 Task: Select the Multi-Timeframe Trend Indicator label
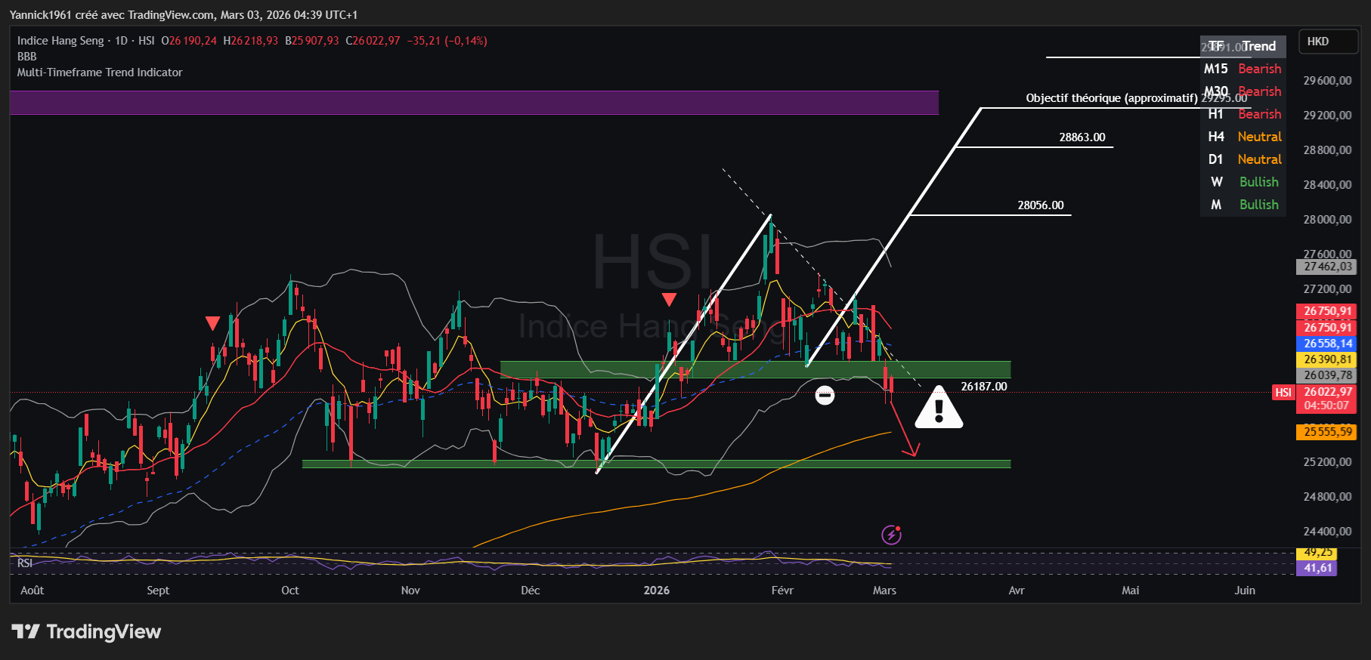pos(100,72)
